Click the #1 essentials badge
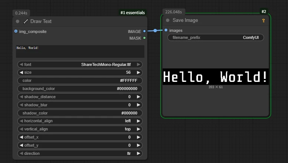 (x=132, y=13)
